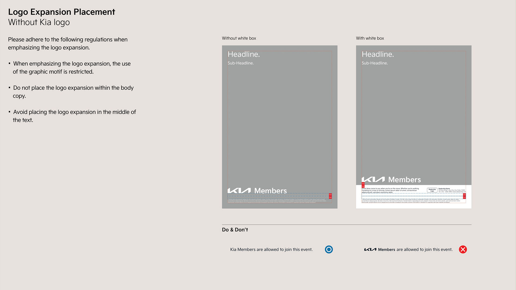The width and height of the screenshot is (516, 290).
Task: Click bullet about graphic motif restriction
Action: (x=71, y=68)
